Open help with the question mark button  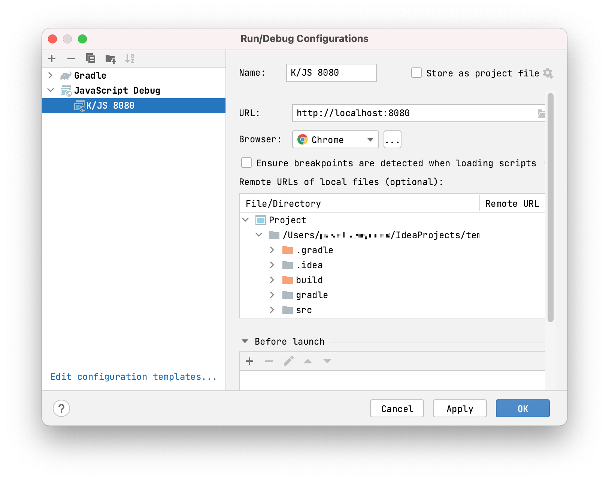point(61,408)
